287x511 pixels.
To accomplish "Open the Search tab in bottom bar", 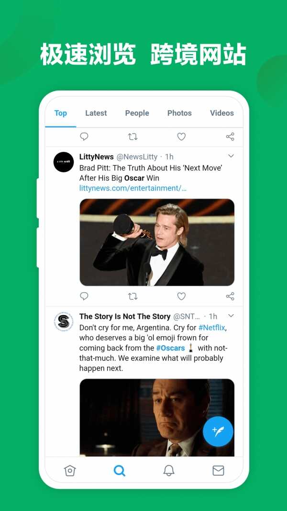I will coord(120,470).
